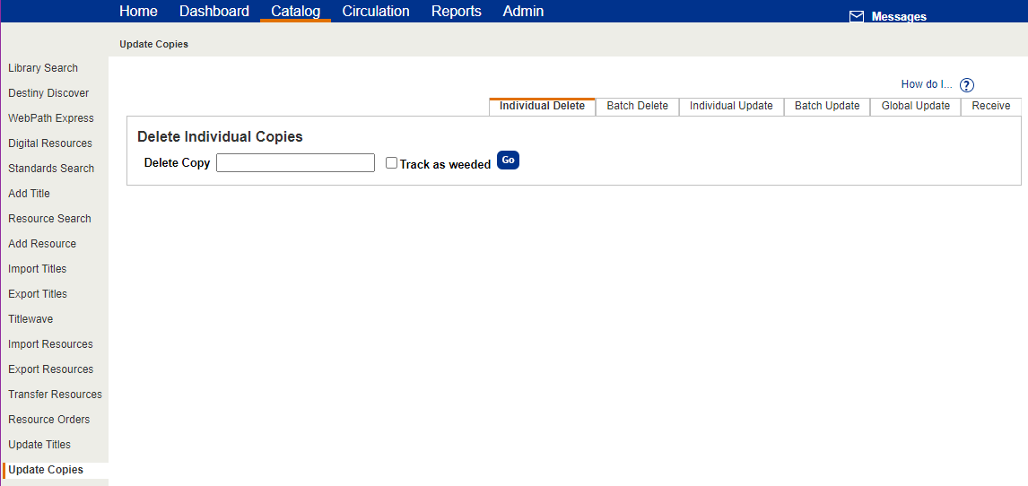Open Import Resources in sidebar
Viewport: 1028px width, 486px height.
coord(50,344)
